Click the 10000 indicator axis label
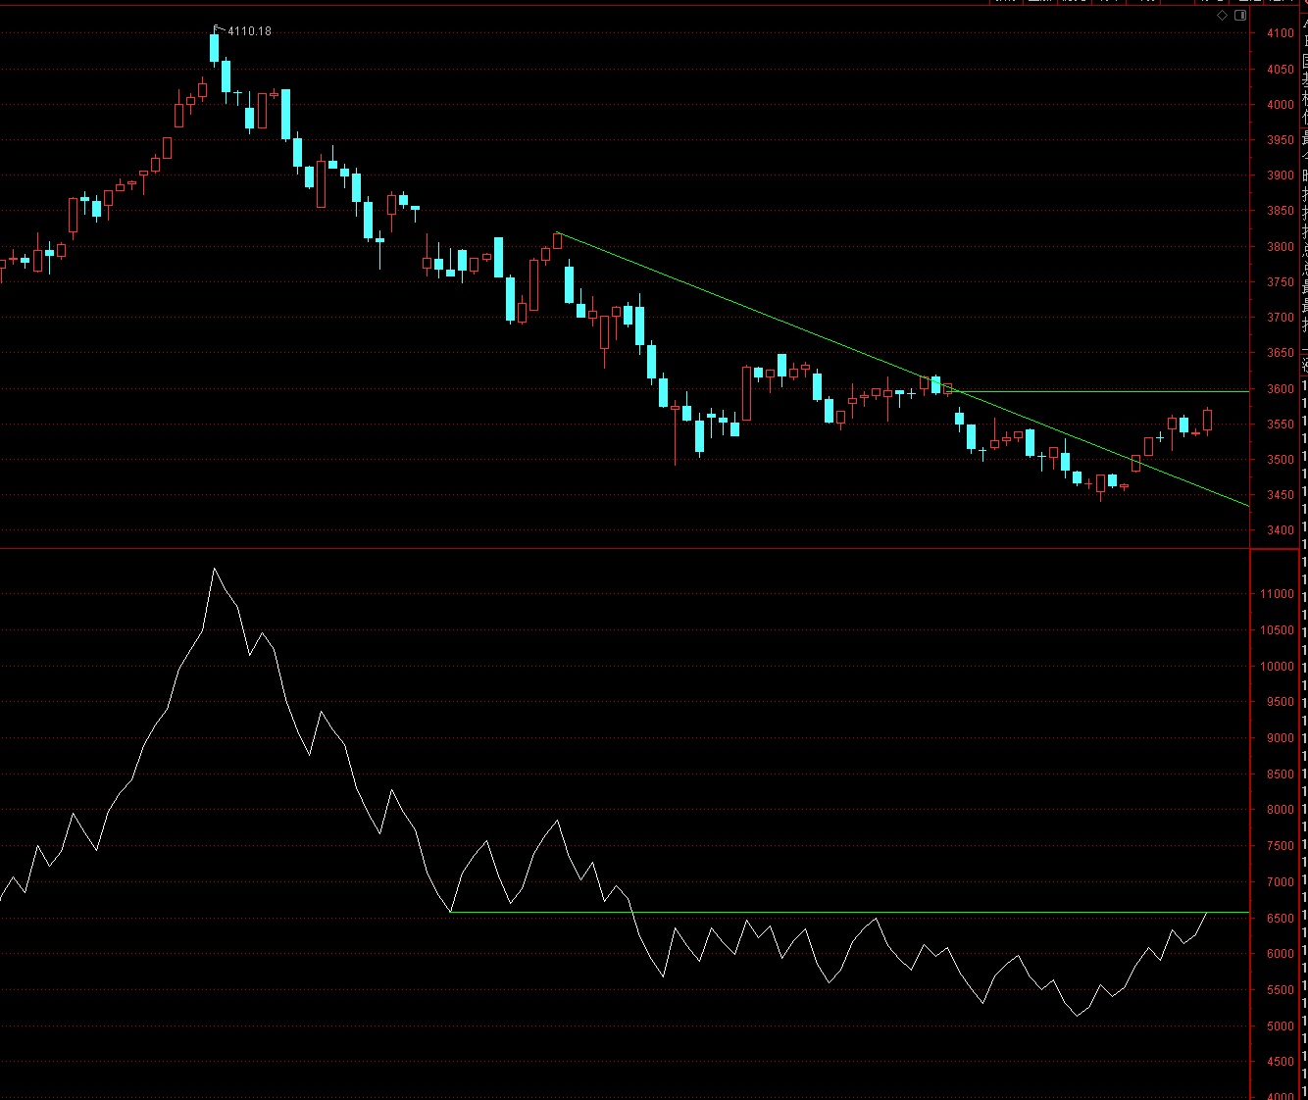 tap(1277, 667)
